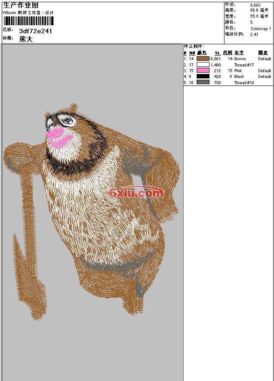Click the zoom ratio value 2.41
The height and width of the screenshot is (381, 274).
(254, 34)
